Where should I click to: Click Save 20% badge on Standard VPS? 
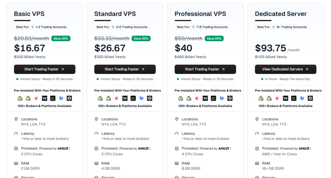(142, 39)
